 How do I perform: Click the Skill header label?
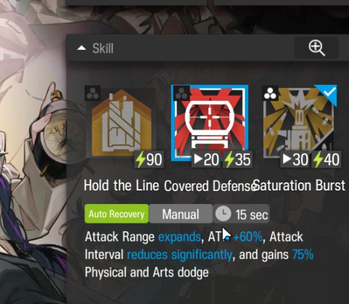coord(103,48)
